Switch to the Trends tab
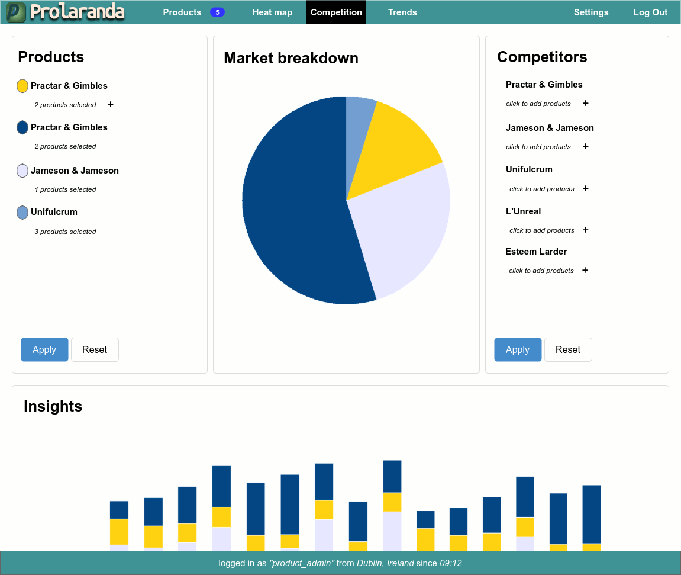681x575 pixels. pyautogui.click(x=402, y=12)
